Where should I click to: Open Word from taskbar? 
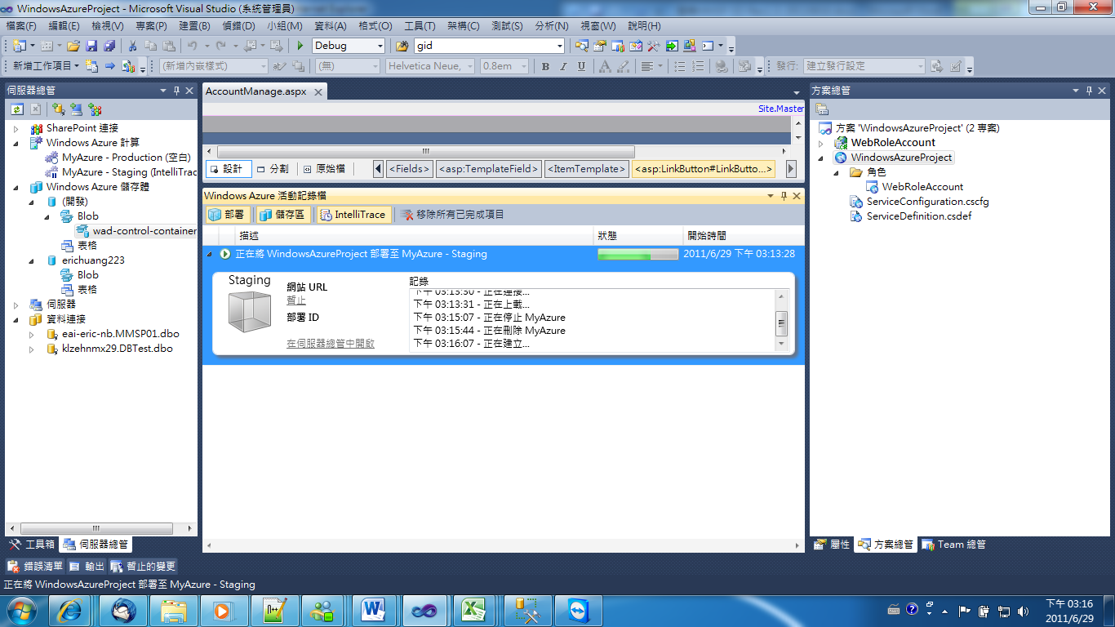pyautogui.click(x=373, y=611)
